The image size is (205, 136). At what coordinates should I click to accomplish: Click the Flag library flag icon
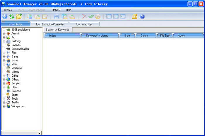(8, 53)
